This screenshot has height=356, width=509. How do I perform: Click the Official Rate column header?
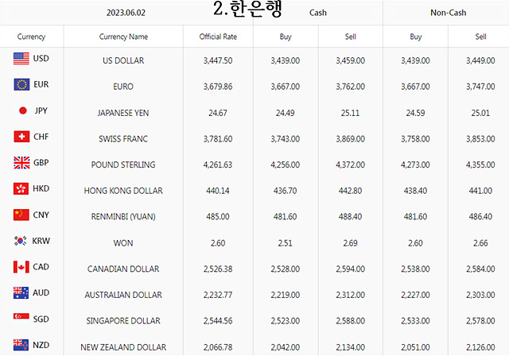(x=218, y=37)
